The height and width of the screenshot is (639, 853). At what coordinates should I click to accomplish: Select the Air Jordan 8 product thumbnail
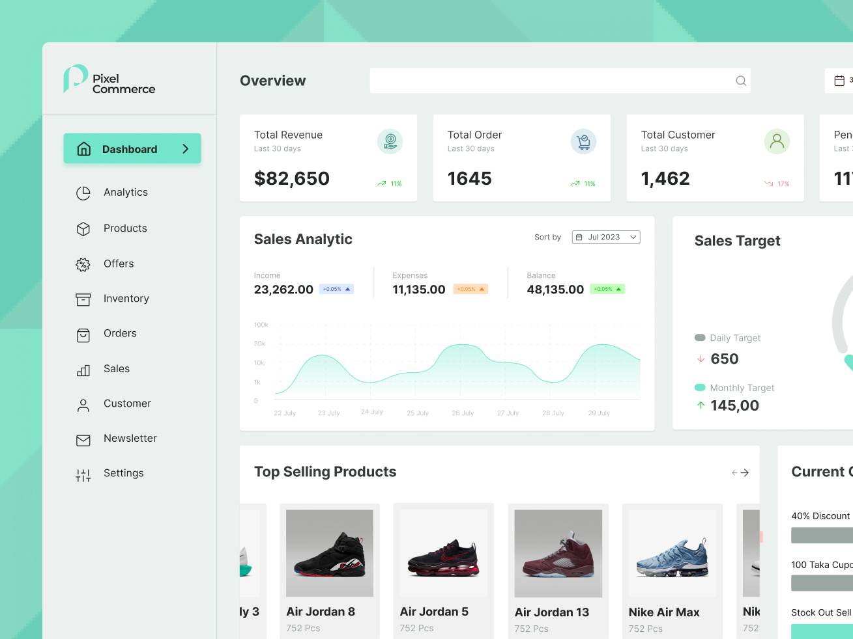point(330,553)
